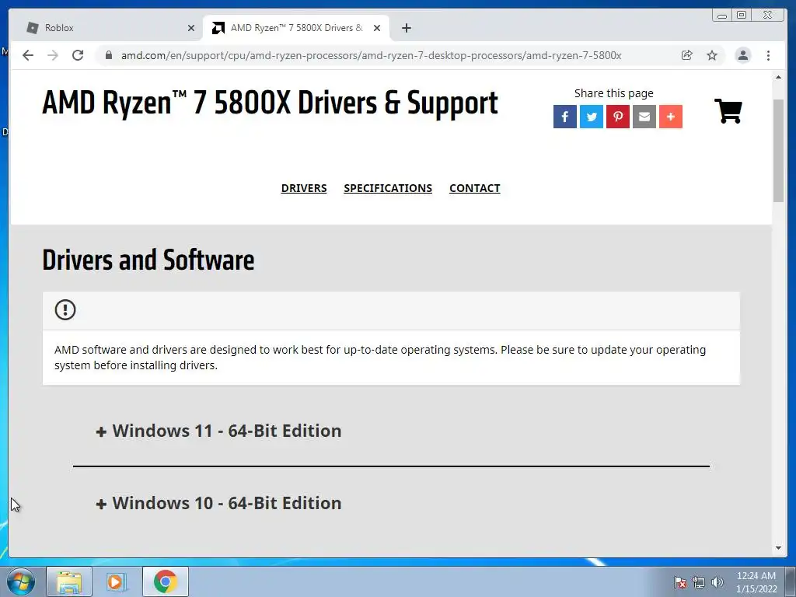The height and width of the screenshot is (597, 796).
Task: Jump to SPECIFICATIONS section
Action: point(388,188)
